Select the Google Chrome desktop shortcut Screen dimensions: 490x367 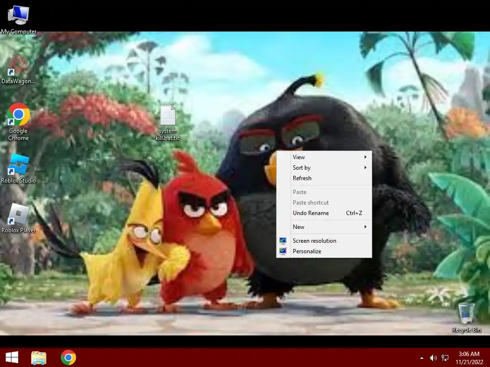(19, 122)
